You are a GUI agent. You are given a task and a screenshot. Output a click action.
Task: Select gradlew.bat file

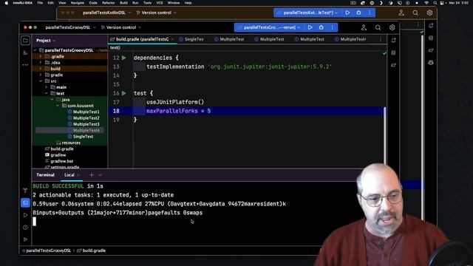pos(62,161)
